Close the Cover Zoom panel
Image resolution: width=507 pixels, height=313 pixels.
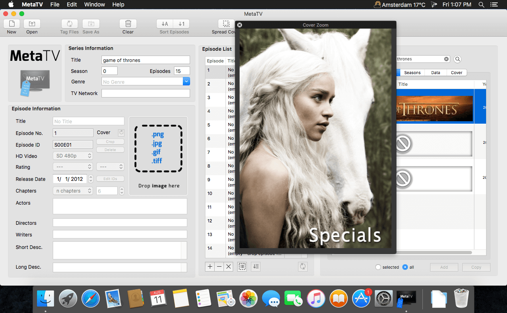pyautogui.click(x=240, y=25)
